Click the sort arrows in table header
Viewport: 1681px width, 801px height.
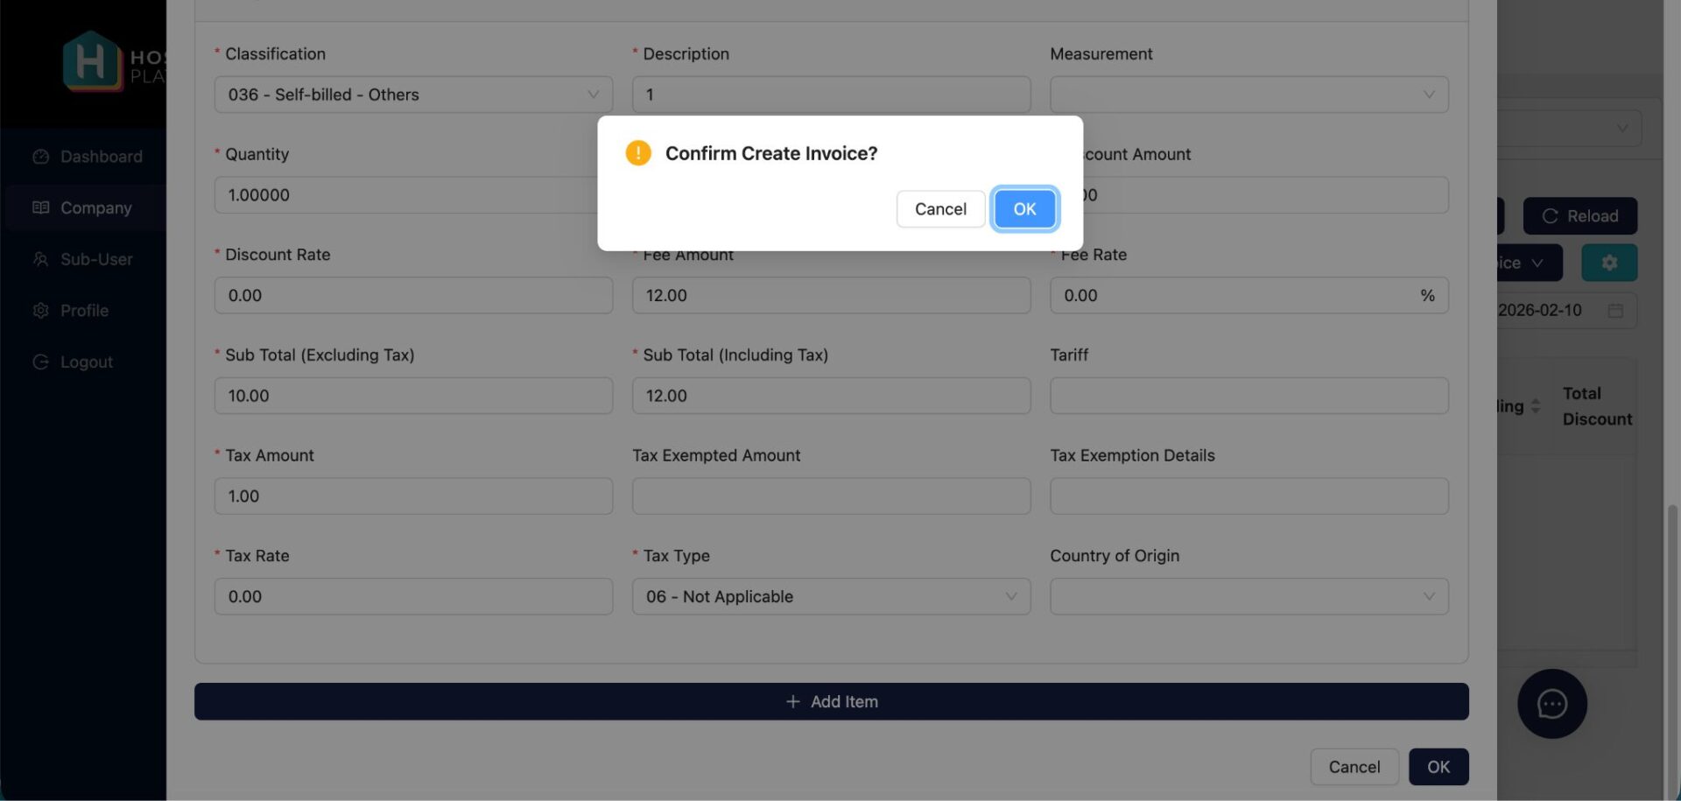1535,406
